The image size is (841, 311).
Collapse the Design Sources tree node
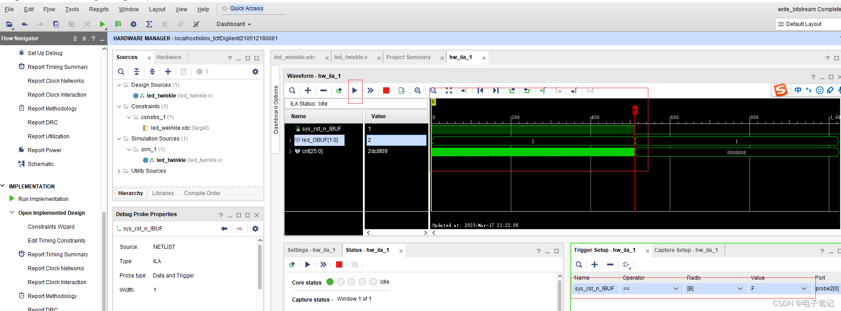pyautogui.click(x=119, y=85)
